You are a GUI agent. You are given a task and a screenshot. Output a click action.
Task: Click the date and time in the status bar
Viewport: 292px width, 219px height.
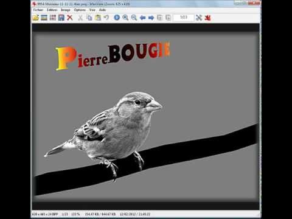(x=135, y=214)
